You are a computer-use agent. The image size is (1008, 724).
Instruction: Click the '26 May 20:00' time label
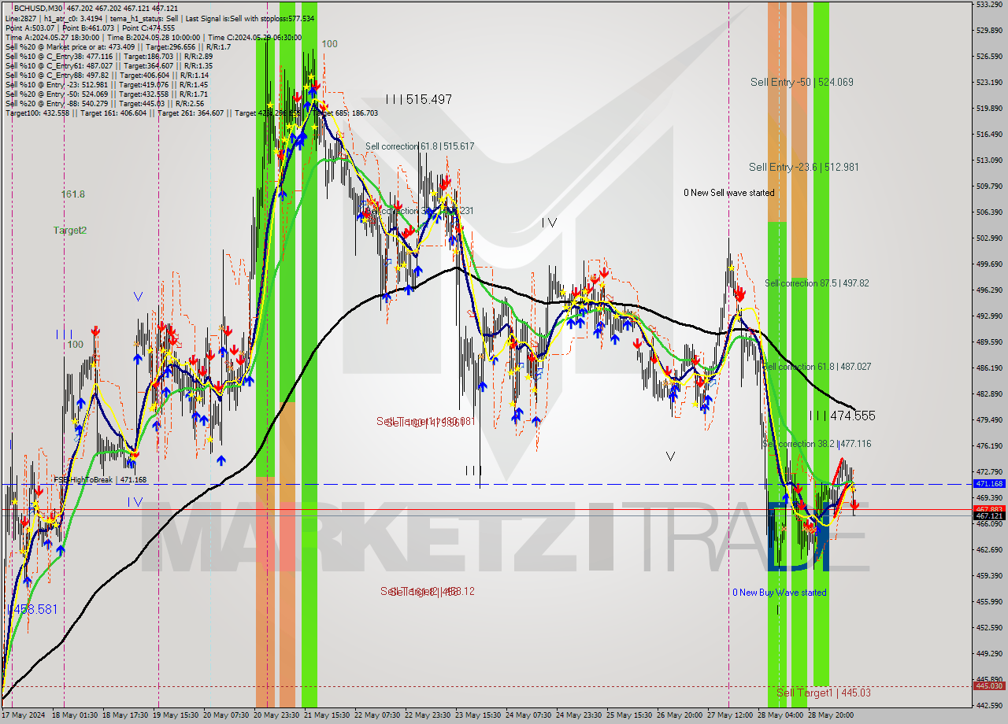point(680,715)
